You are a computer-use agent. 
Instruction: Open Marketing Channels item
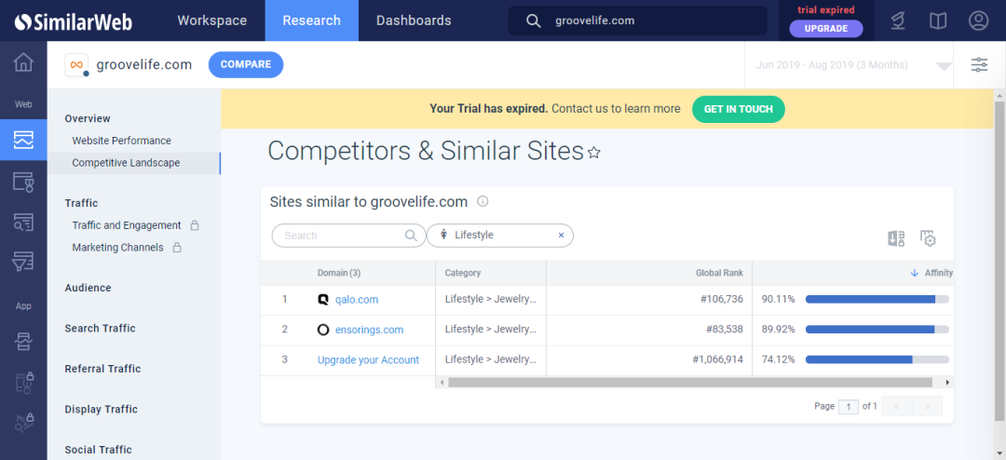point(117,247)
